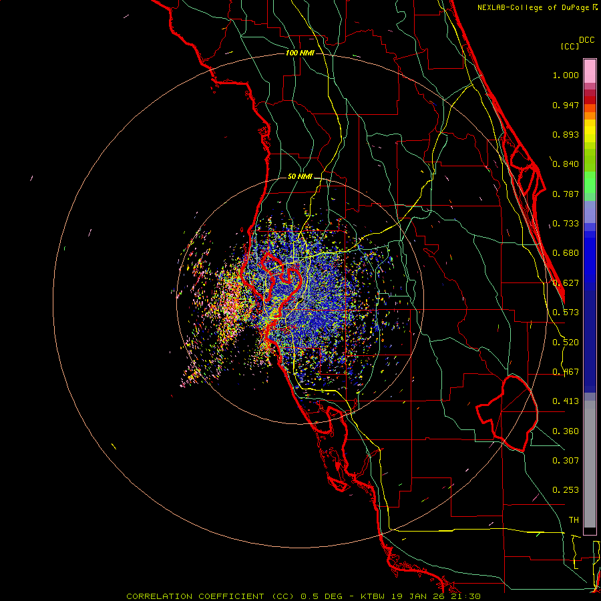The width and height of the screenshot is (601, 601).
Task: Click the 0.573 scale value
Action: (x=566, y=313)
